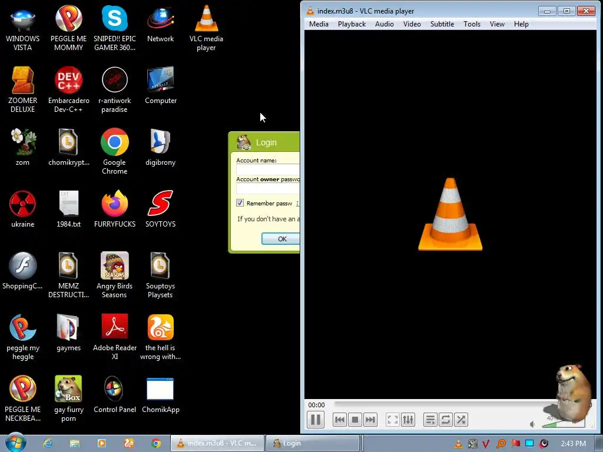Screen dimensions: 603x452
Task: Select Control Panel desktop icon
Action: 115,395
